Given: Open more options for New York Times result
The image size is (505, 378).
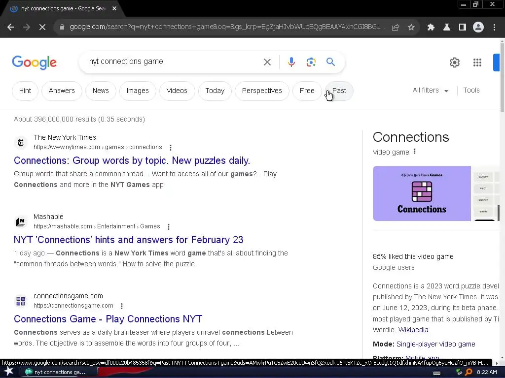Looking at the screenshot, I should tap(170, 148).
